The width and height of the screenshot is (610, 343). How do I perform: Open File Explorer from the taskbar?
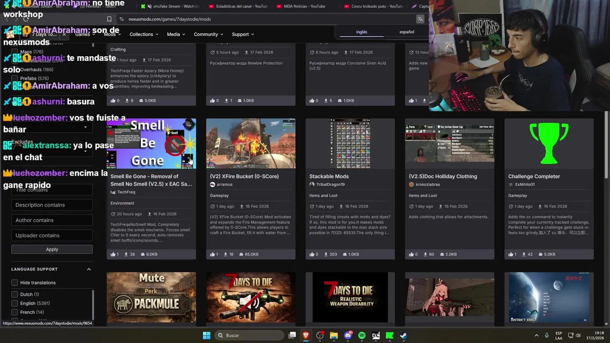[334, 335]
